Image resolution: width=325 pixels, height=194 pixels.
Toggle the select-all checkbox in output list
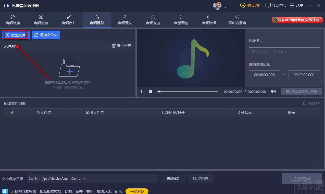click(x=11, y=112)
